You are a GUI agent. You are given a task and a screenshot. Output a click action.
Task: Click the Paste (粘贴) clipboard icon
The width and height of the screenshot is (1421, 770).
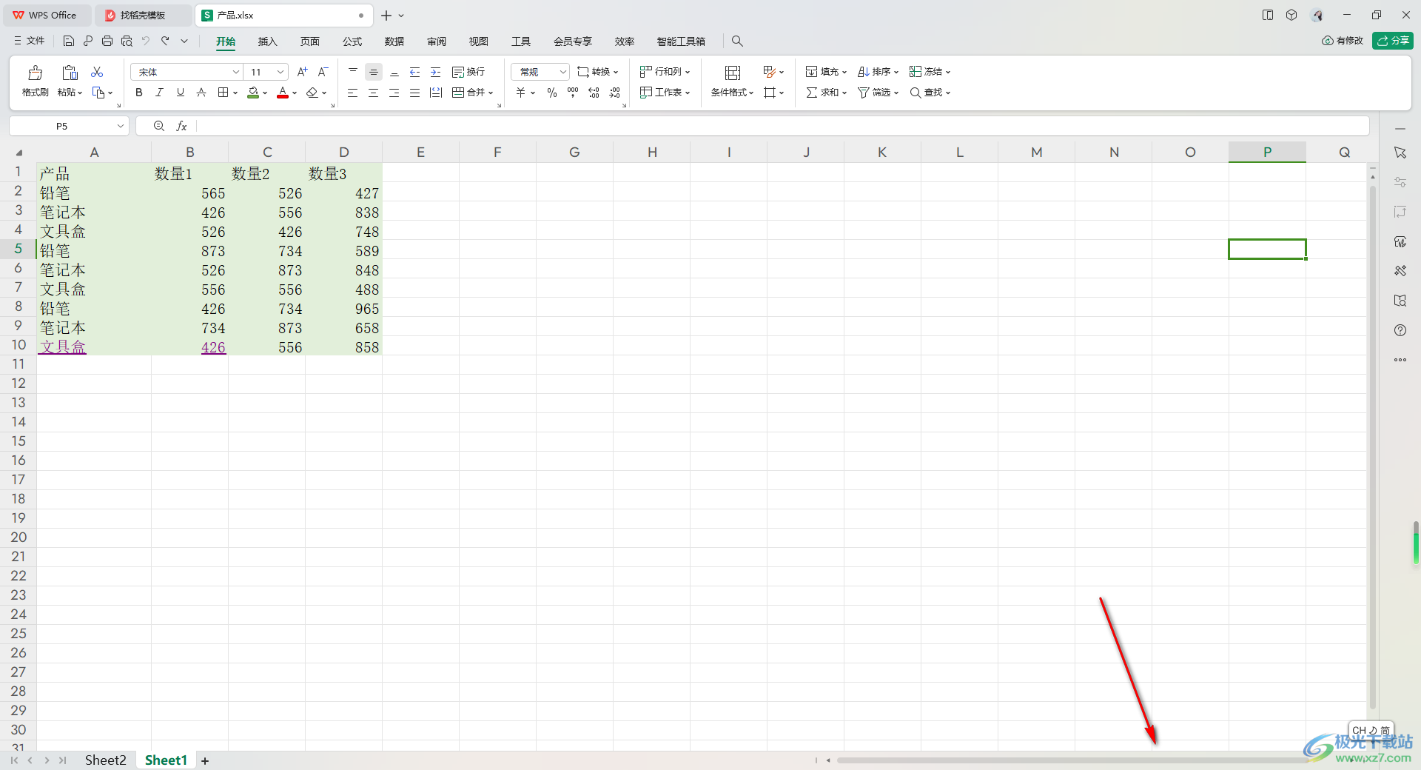click(x=70, y=73)
